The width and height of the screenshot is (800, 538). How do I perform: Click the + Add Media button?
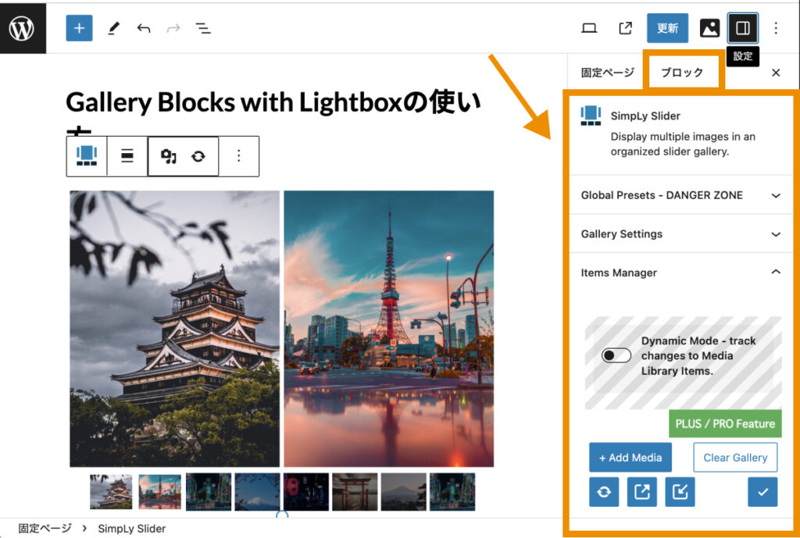tap(630, 458)
